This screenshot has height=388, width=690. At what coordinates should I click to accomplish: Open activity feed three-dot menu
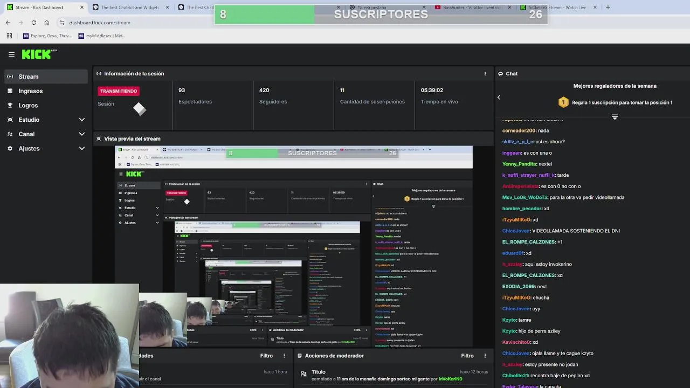(284, 356)
